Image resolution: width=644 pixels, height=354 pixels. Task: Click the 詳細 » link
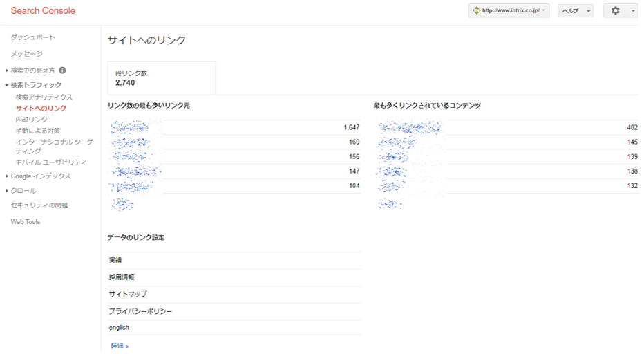120,346
